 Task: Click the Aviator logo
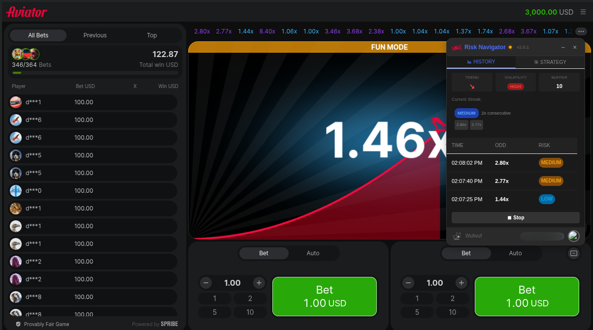click(27, 12)
